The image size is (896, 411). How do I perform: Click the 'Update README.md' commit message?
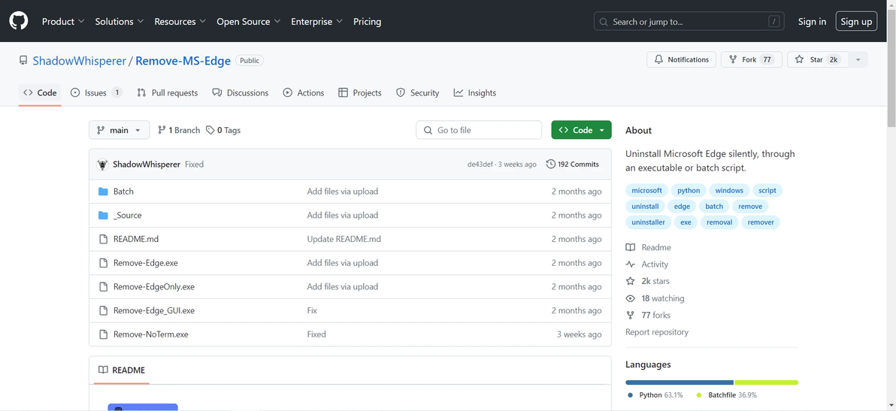(x=344, y=239)
